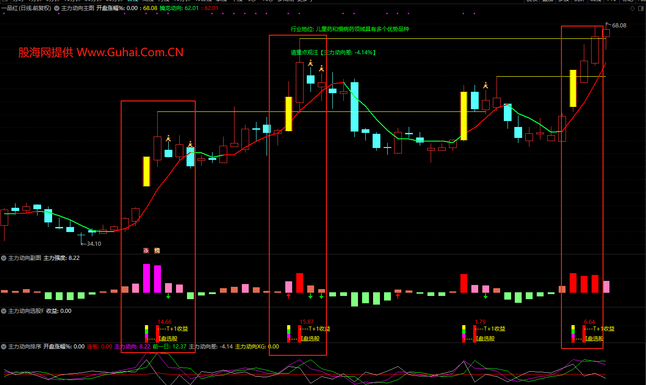Image resolution: width=646 pixels, height=385 pixels.
Task: Click the 收益: 0.00 readout
Action: coord(59,311)
